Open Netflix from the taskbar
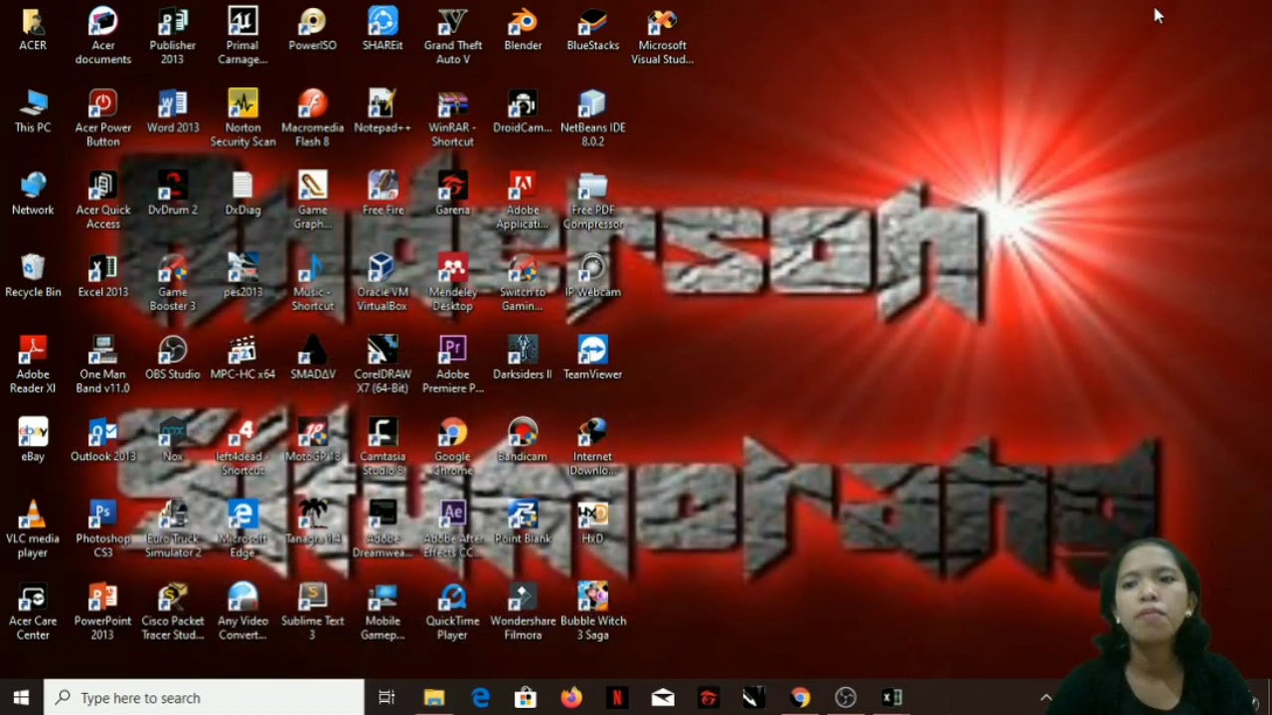 click(617, 697)
